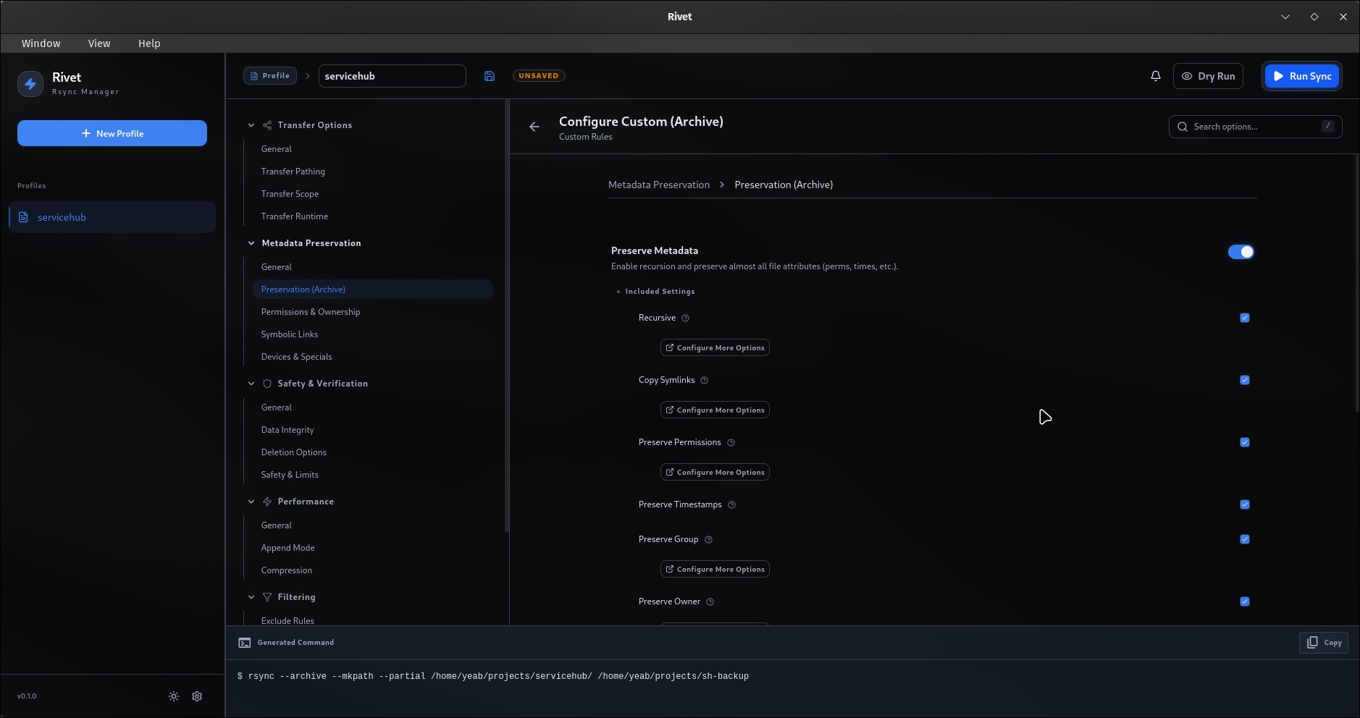Toggle the Preserve Metadata switch

coord(1241,252)
